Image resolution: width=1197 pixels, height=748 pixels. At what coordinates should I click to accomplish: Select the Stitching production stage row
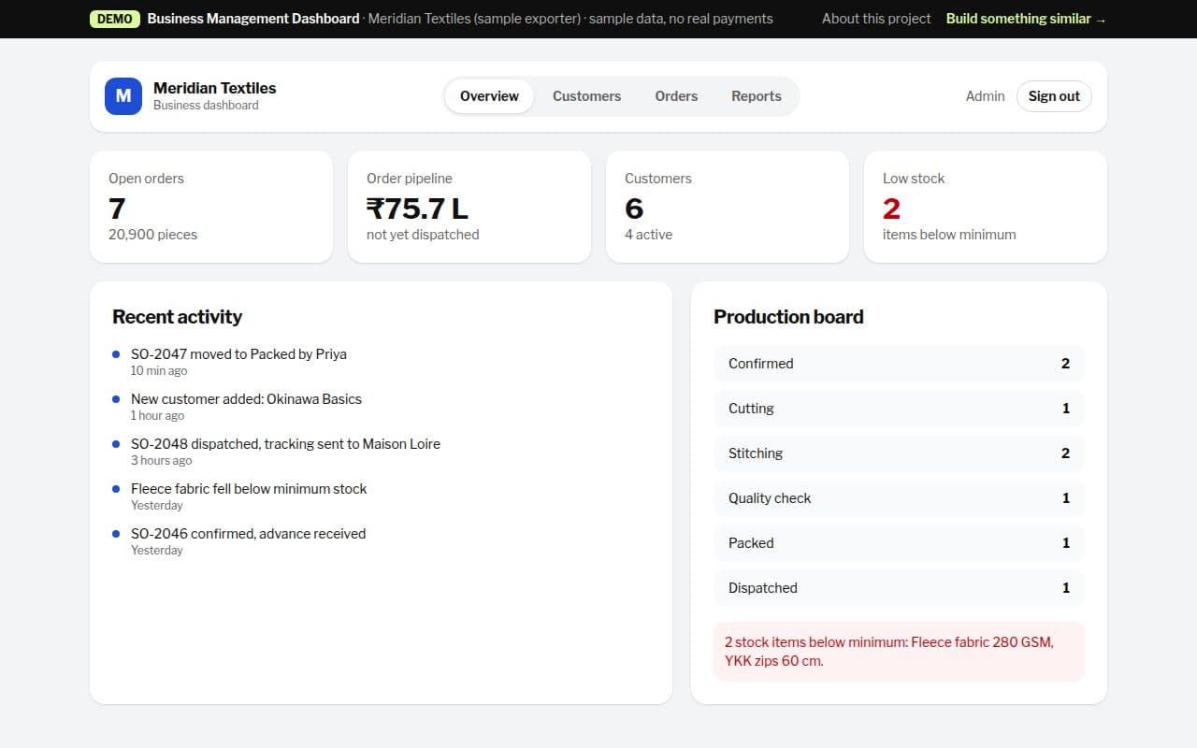coord(899,453)
